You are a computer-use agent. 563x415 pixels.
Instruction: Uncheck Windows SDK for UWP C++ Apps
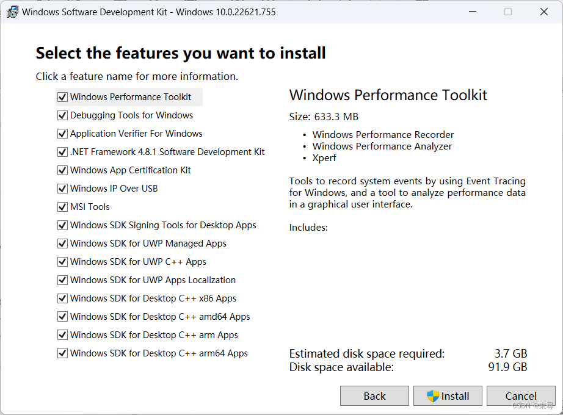62,261
